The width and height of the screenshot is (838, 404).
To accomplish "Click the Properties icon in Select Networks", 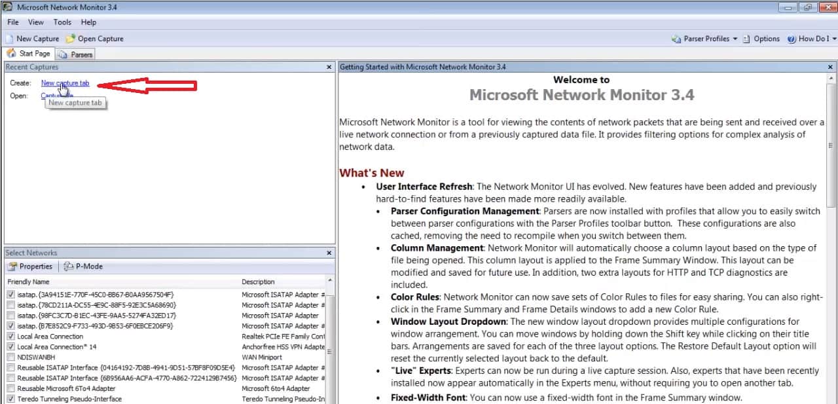I will (x=12, y=266).
